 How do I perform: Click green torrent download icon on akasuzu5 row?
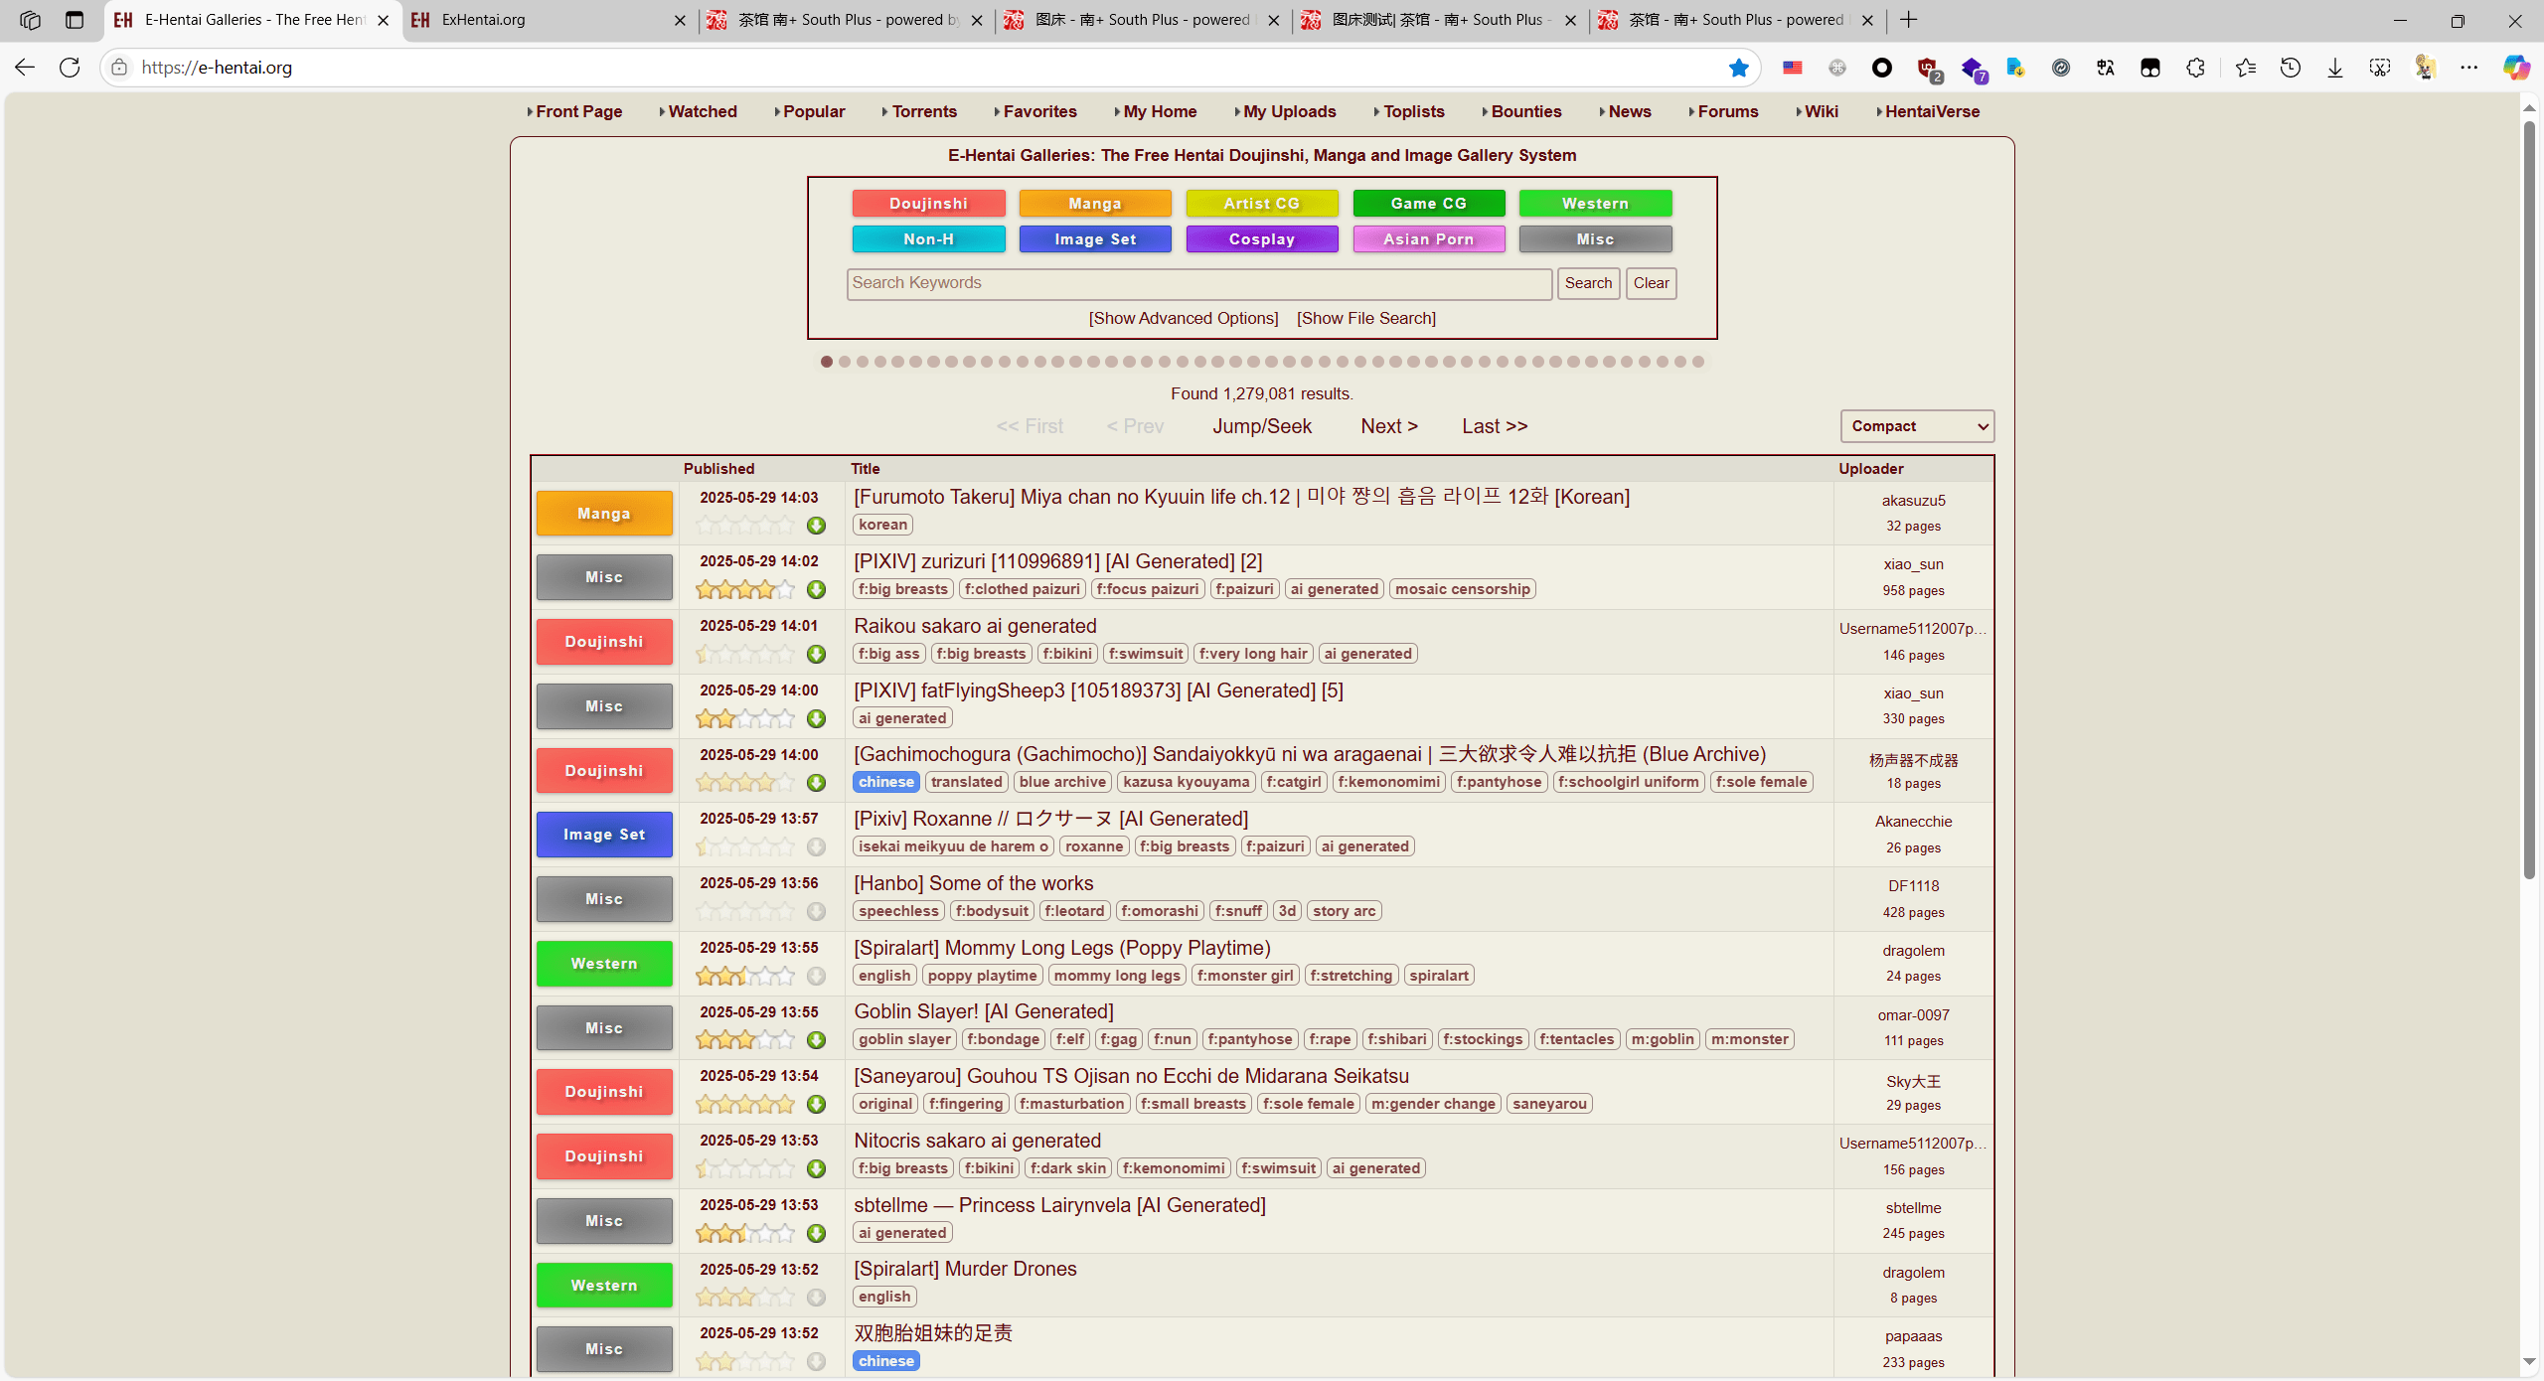point(816,526)
